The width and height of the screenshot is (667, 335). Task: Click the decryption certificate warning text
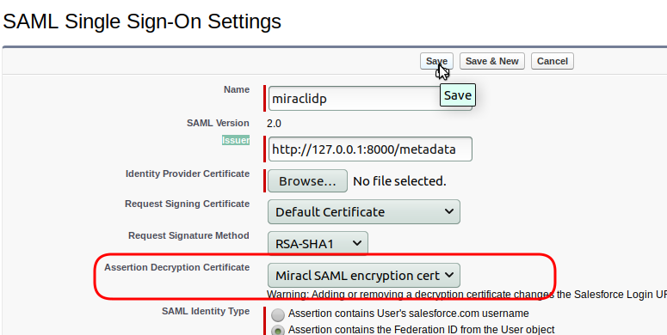(466, 295)
